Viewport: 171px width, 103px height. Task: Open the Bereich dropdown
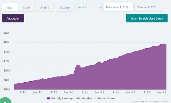click(x=89, y=7)
